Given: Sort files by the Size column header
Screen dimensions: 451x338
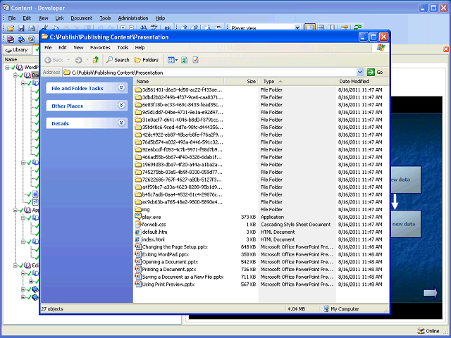Looking at the screenshot, I should (x=241, y=82).
